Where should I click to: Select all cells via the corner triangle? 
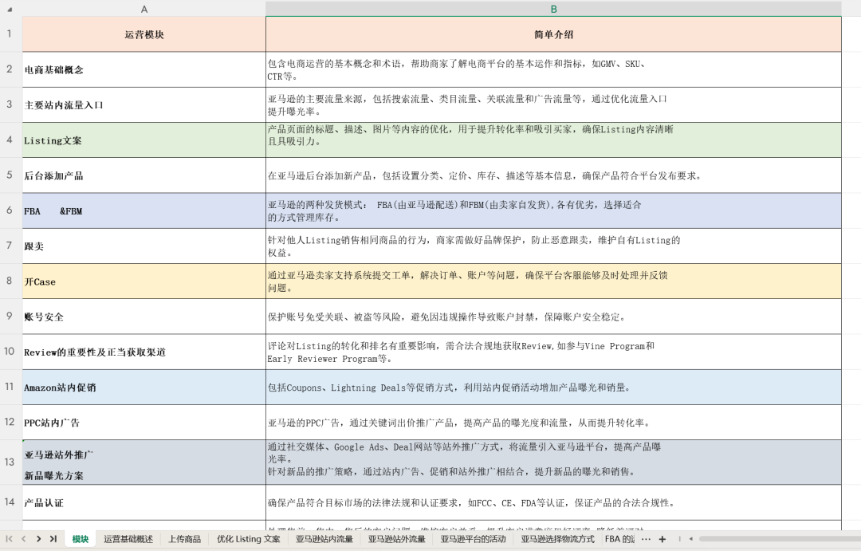point(9,9)
